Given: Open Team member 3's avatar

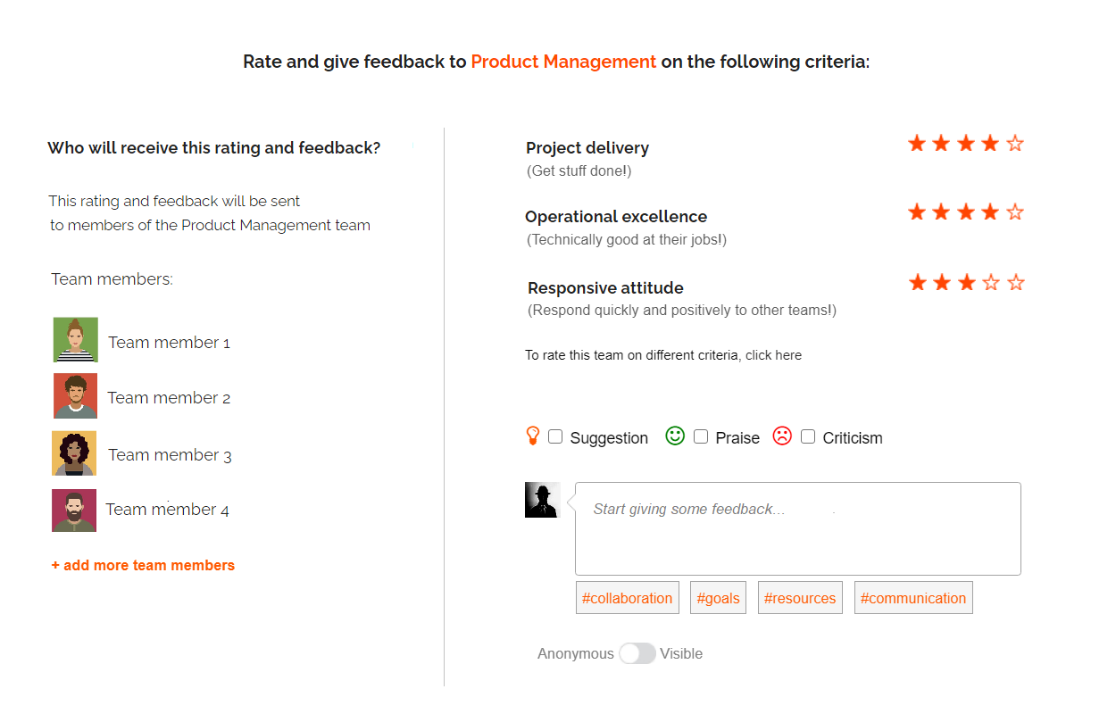Looking at the screenshot, I should [74, 453].
